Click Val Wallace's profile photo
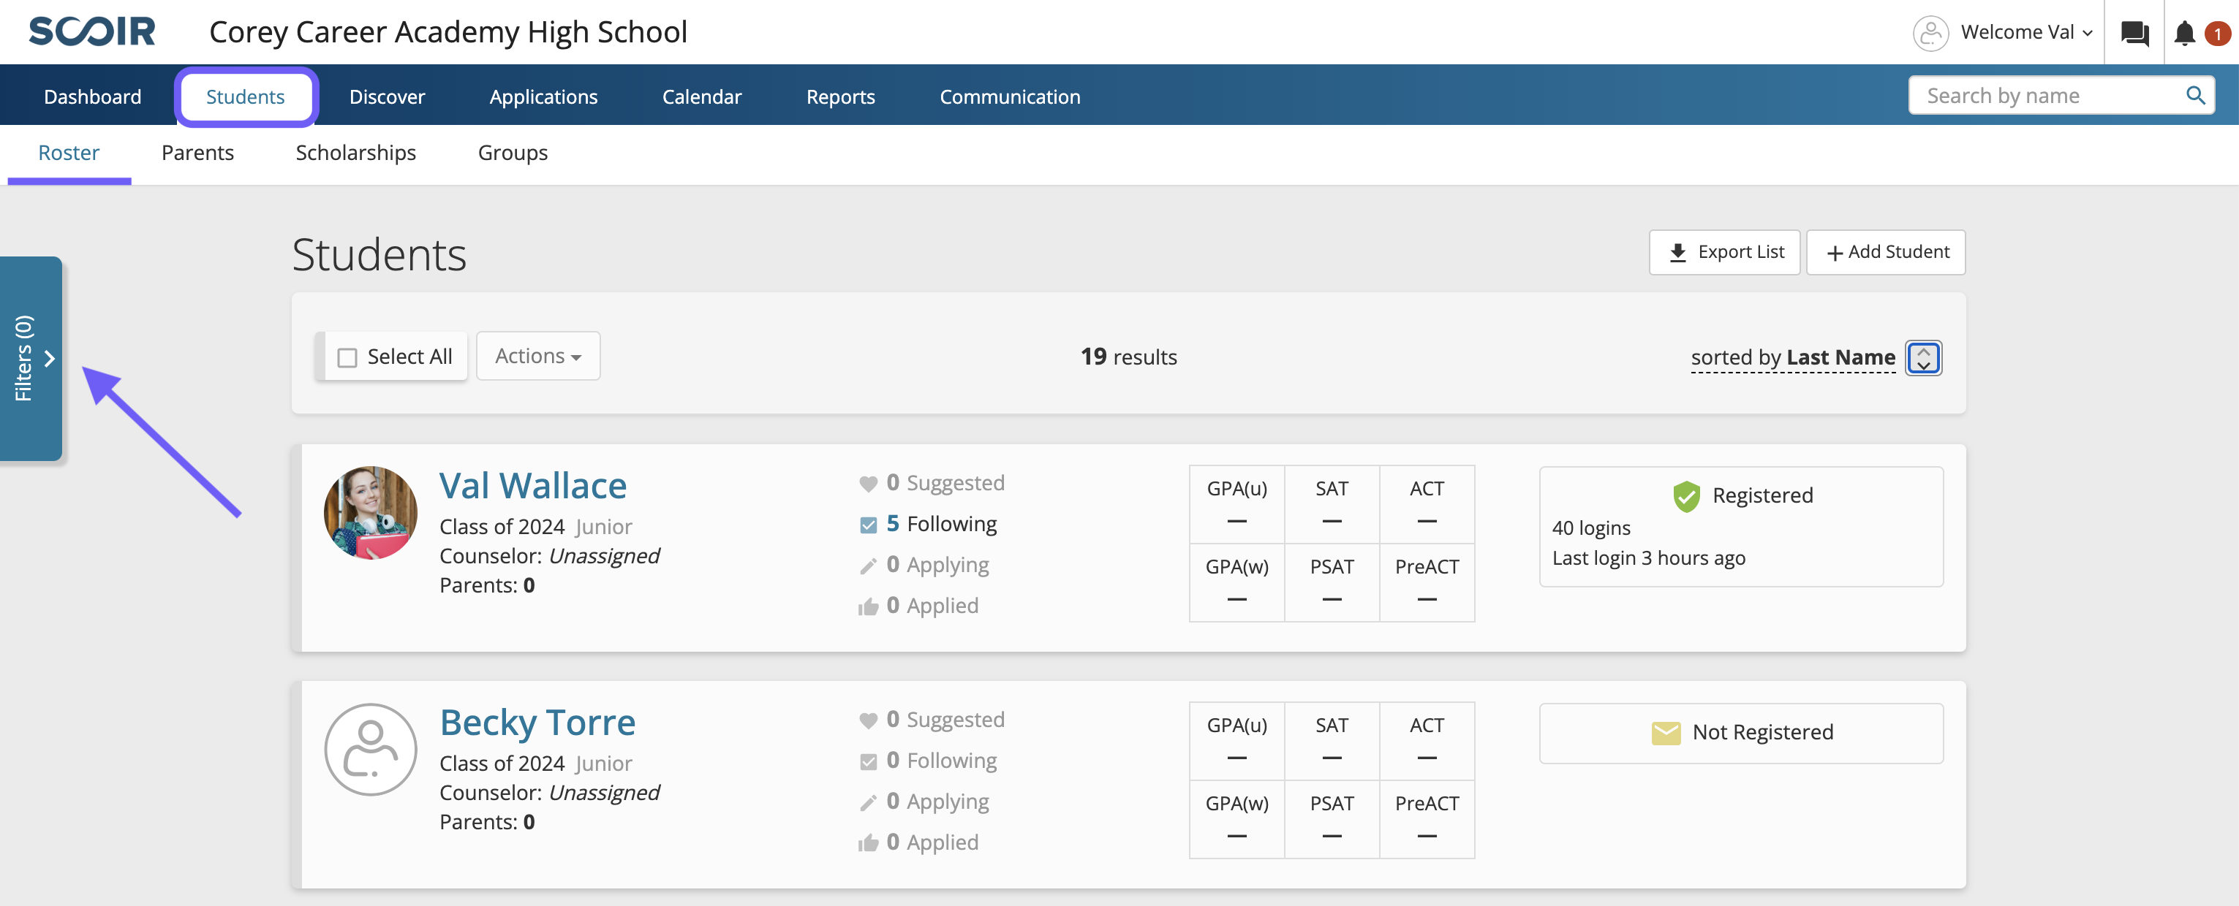The height and width of the screenshot is (906, 2239). pos(370,512)
